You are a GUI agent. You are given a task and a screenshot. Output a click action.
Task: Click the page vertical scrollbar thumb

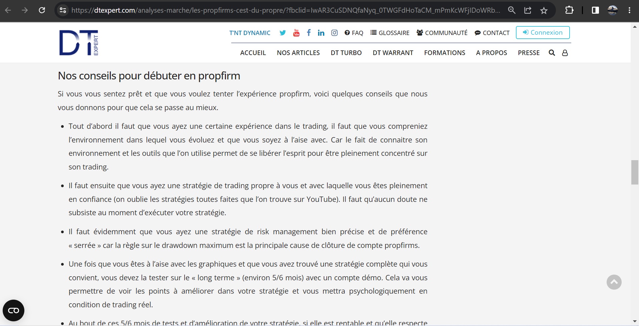(634, 172)
